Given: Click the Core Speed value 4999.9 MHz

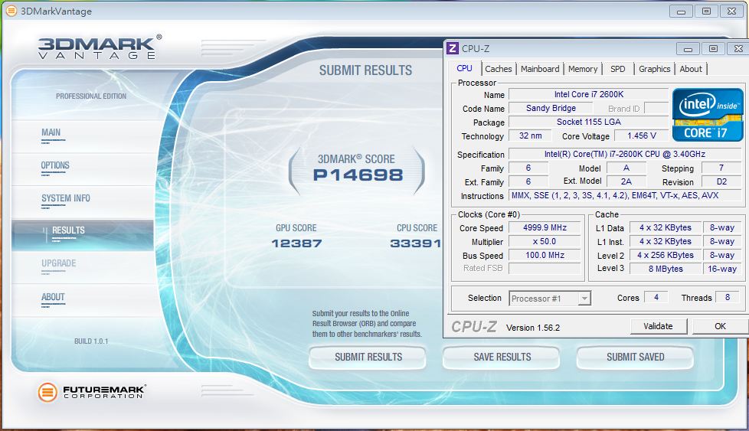Looking at the screenshot, I should tap(545, 228).
